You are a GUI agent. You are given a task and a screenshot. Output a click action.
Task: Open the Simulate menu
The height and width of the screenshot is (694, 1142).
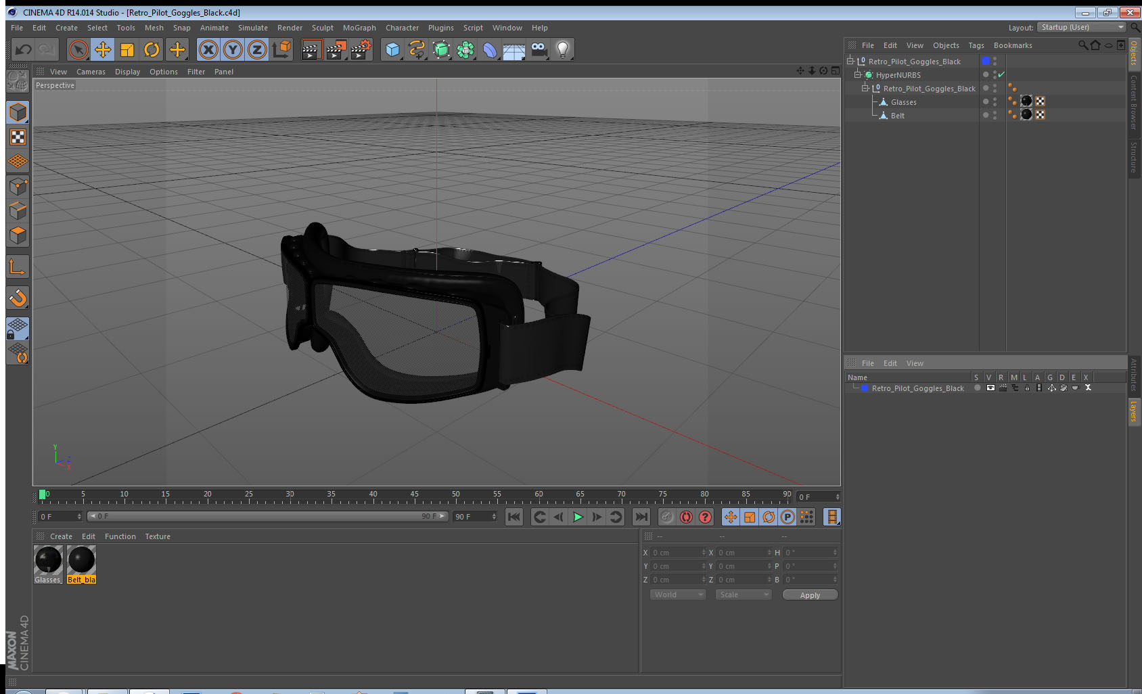(253, 28)
